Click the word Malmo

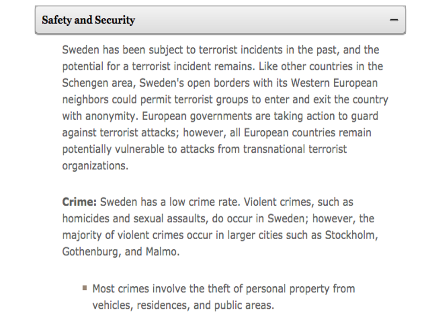pyautogui.click(x=162, y=252)
